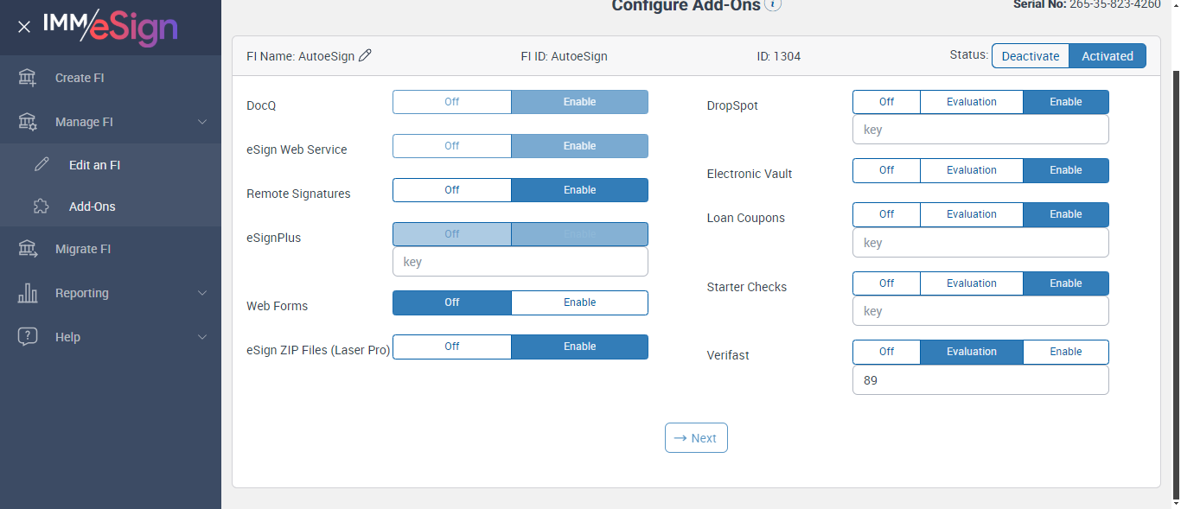Viewport: 1181px width, 509px height.
Task: Open the Configure Add-Ons info icon
Action: (773, 5)
